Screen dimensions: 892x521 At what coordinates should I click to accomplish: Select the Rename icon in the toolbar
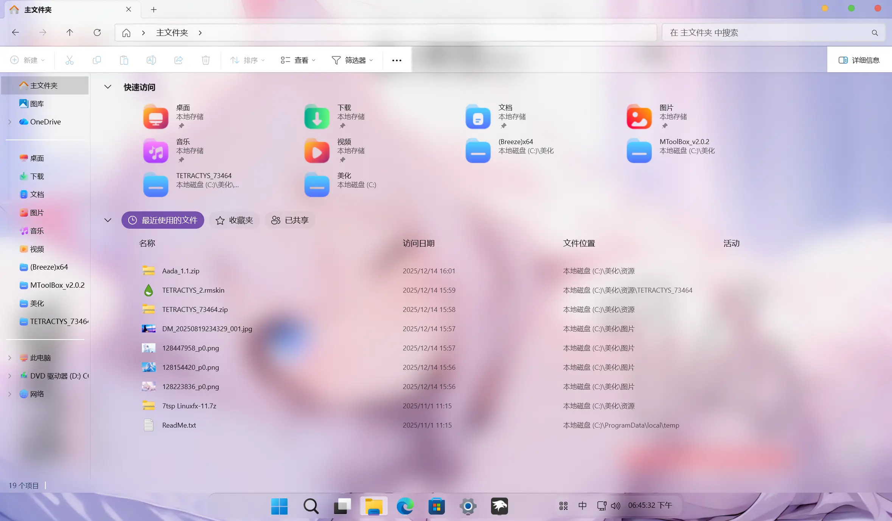(x=151, y=60)
